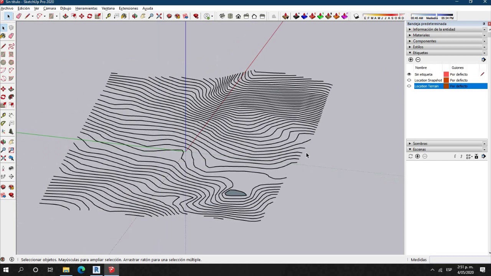This screenshot has height=276, width=491.
Task: Click the lake face inside the contours
Action: click(x=235, y=193)
